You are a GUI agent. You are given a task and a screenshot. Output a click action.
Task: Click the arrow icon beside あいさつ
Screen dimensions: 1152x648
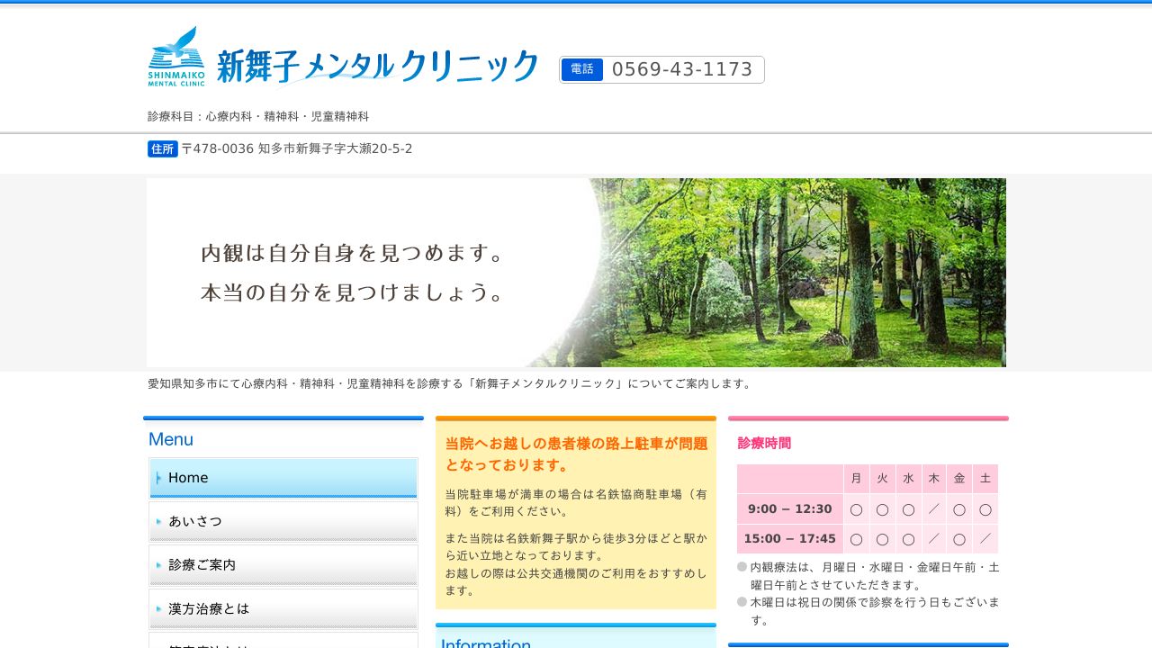tap(159, 521)
